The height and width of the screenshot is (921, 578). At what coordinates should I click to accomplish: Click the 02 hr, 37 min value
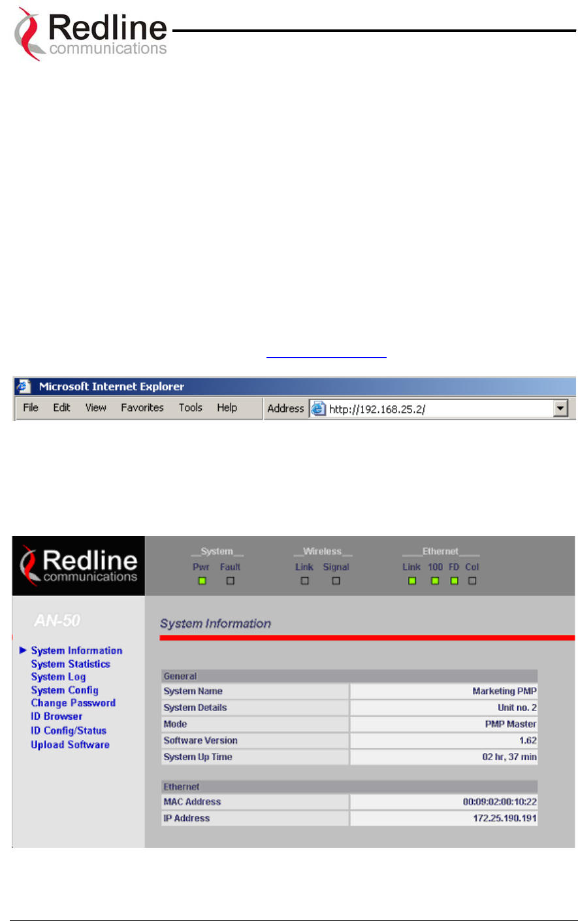509,757
